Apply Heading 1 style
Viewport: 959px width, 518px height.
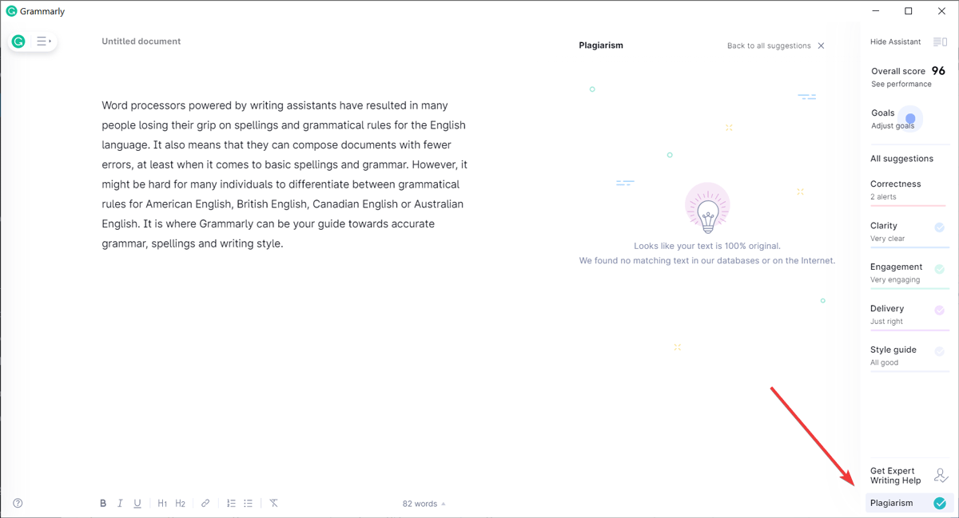click(162, 504)
